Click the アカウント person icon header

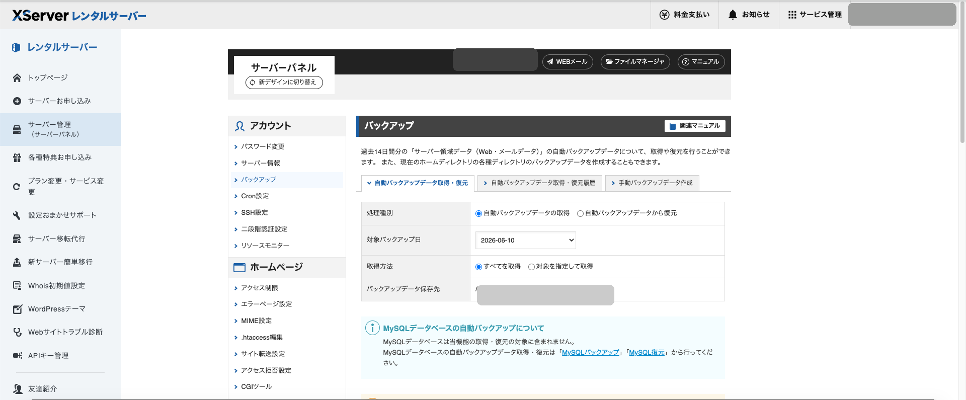coord(239,126)
